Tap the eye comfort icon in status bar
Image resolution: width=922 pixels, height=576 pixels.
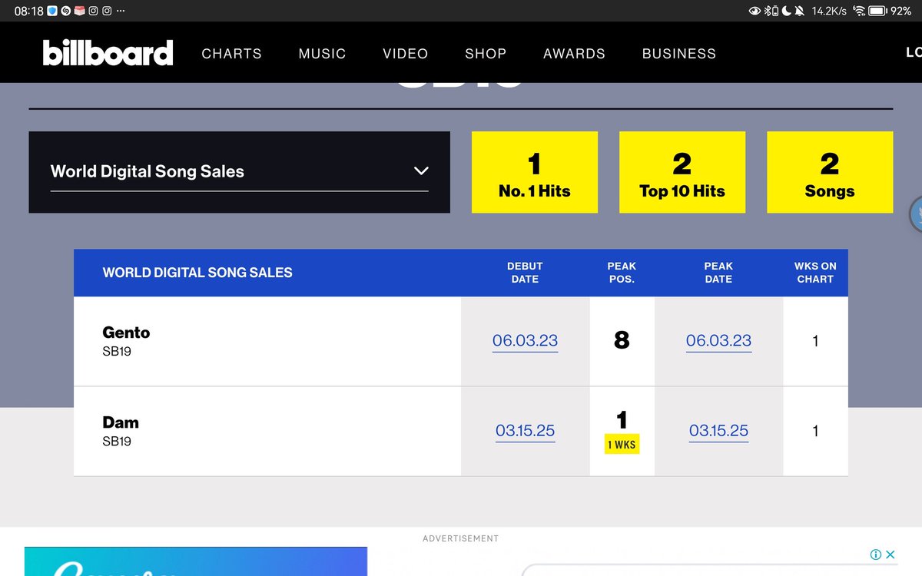(x=755, y=11)
